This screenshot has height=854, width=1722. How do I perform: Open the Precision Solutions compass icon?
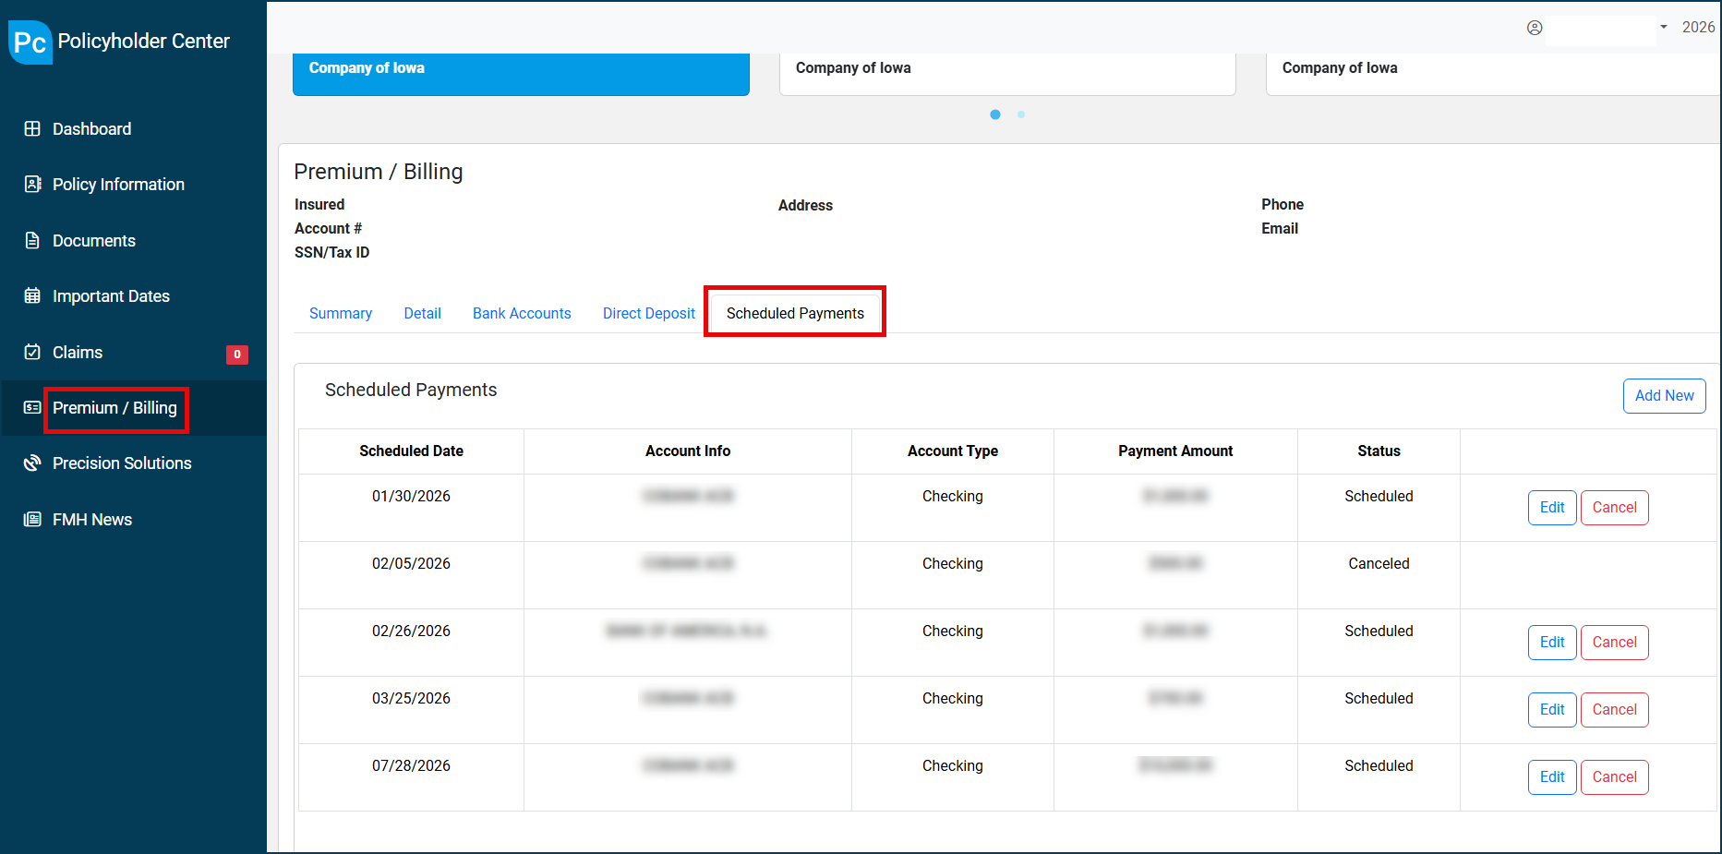pyautogui.click(x=32, y=463)
